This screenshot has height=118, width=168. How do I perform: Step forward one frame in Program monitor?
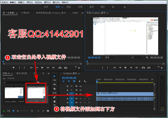[131, 68]
